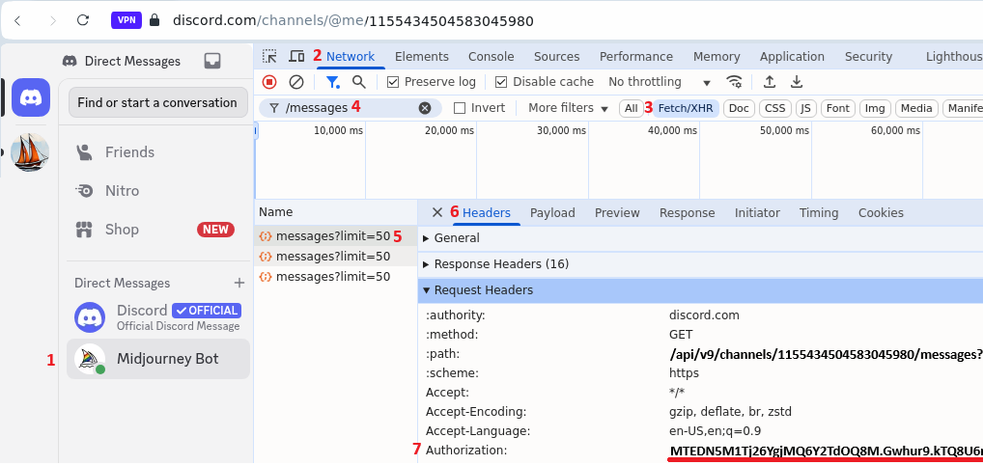
Task: Click the Discord home logo button
Action: click(31, 97)
